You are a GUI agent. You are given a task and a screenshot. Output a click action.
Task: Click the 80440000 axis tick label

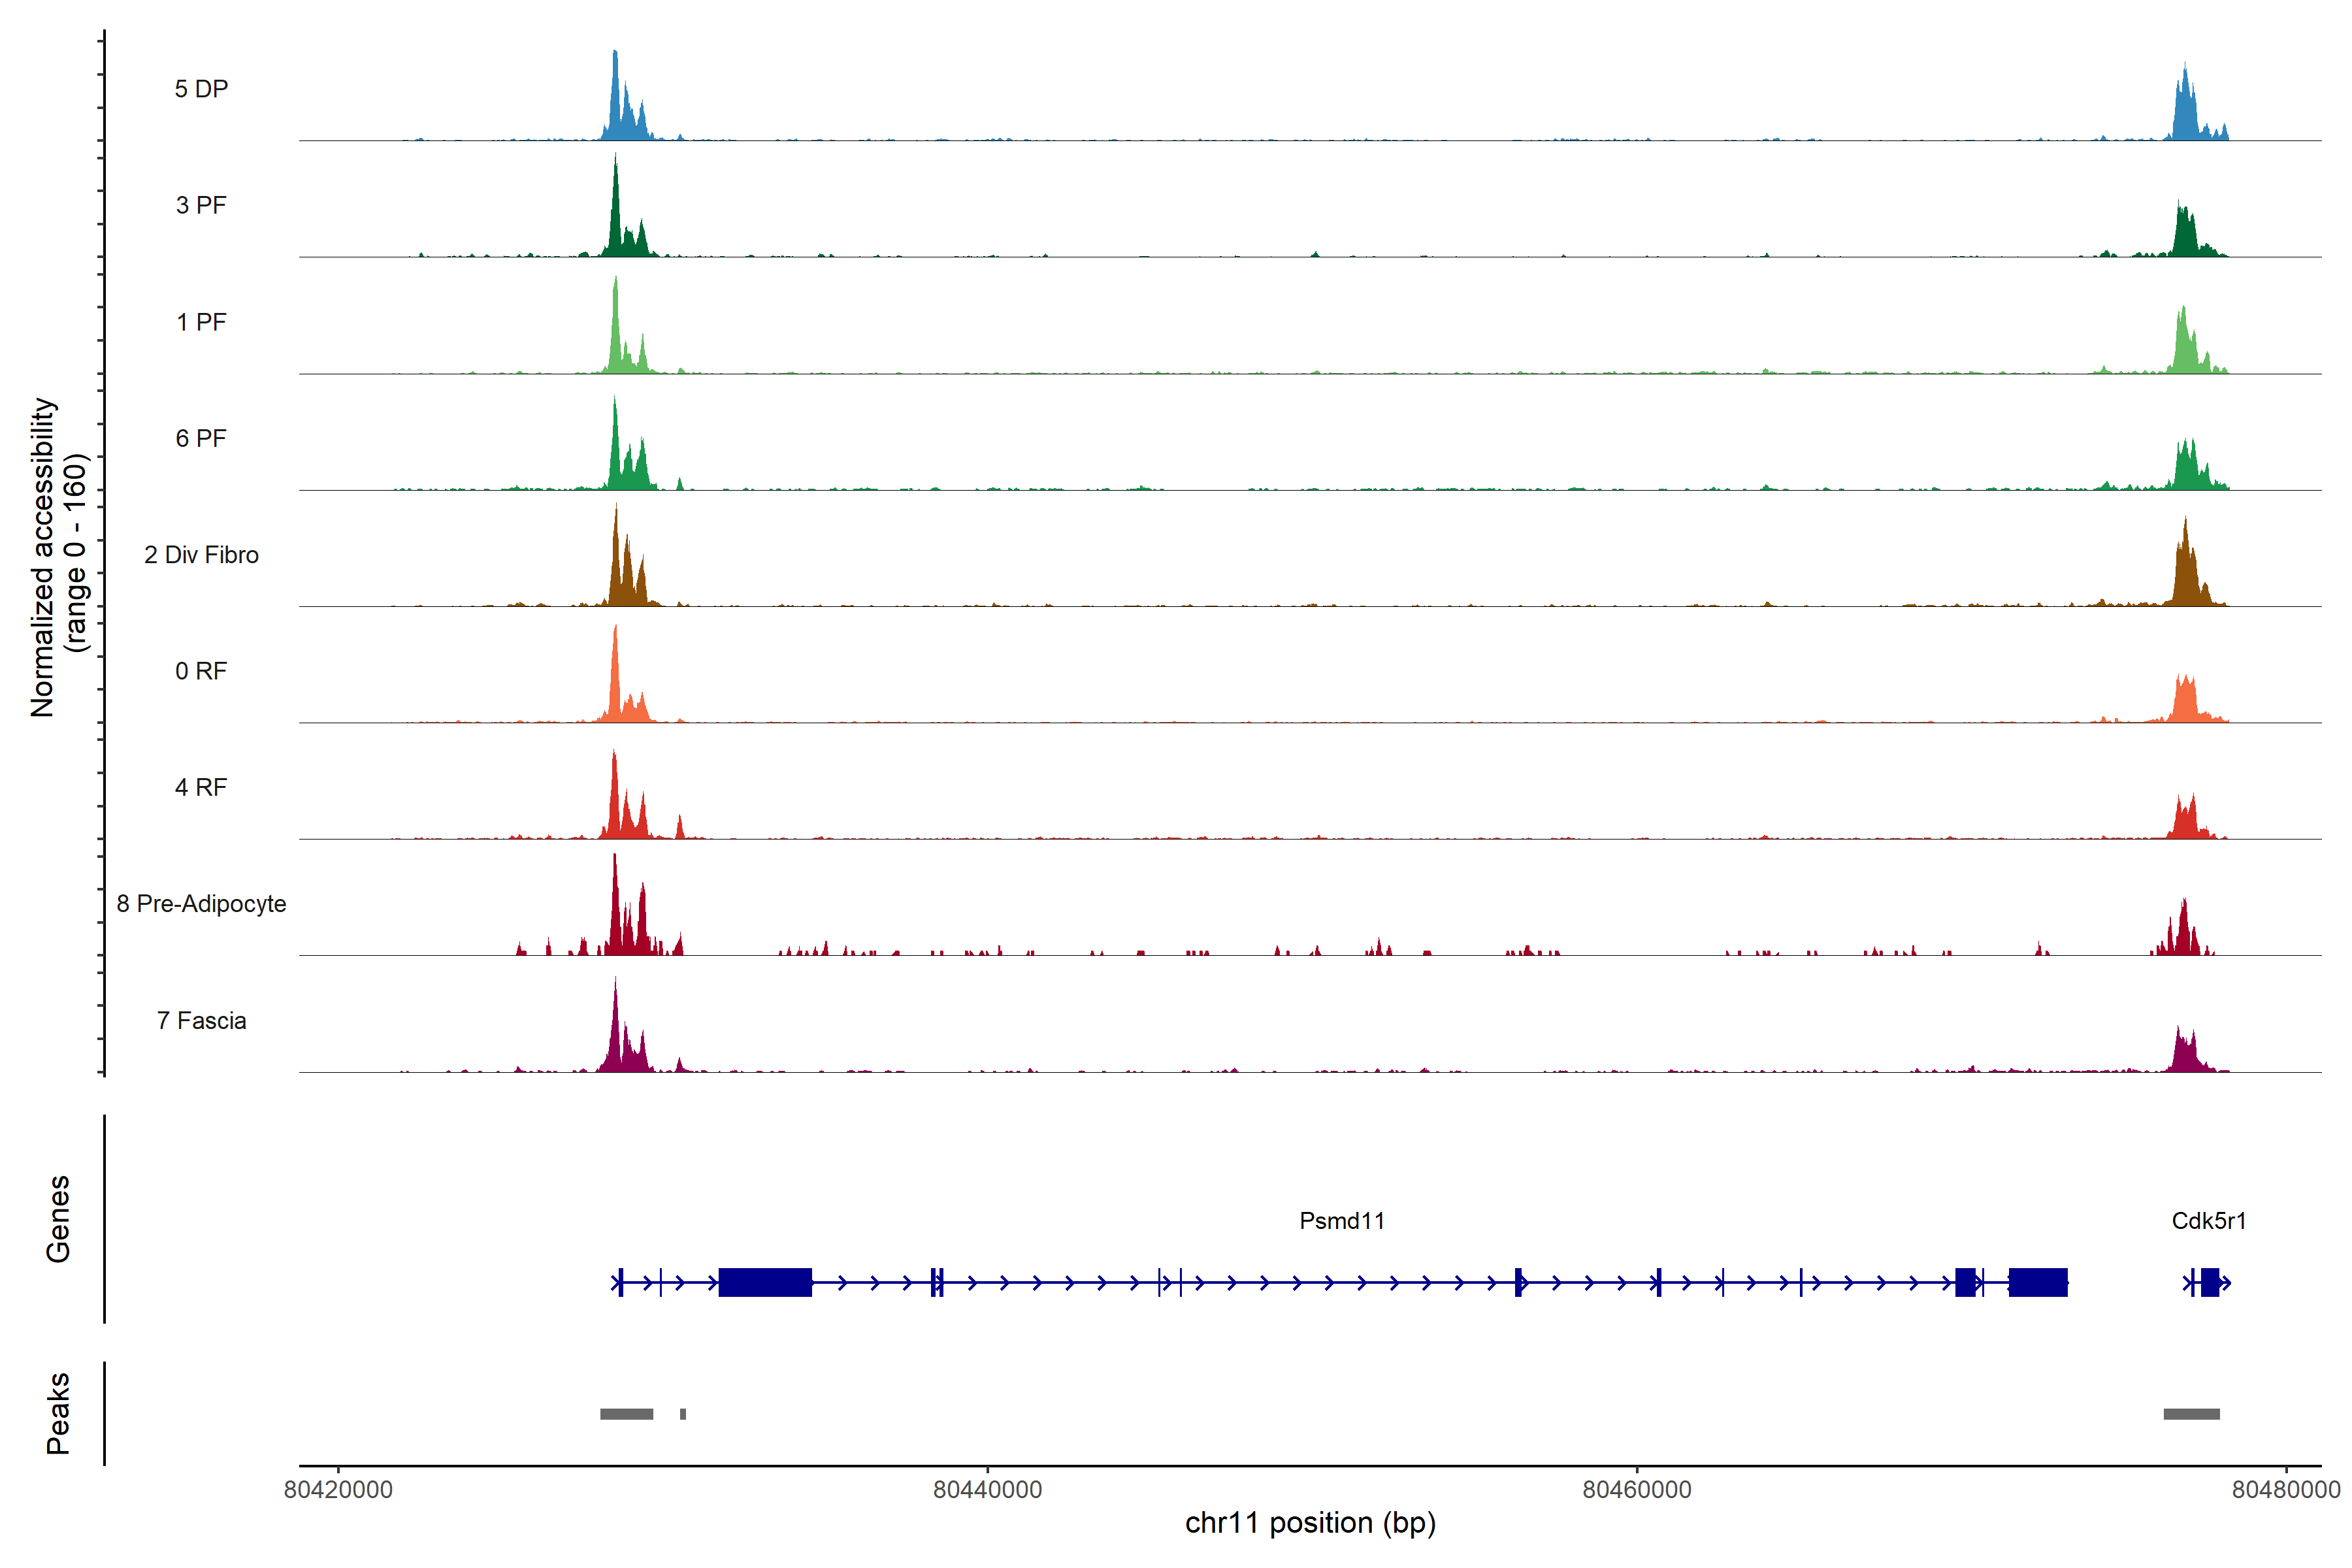pos(987,1490)
